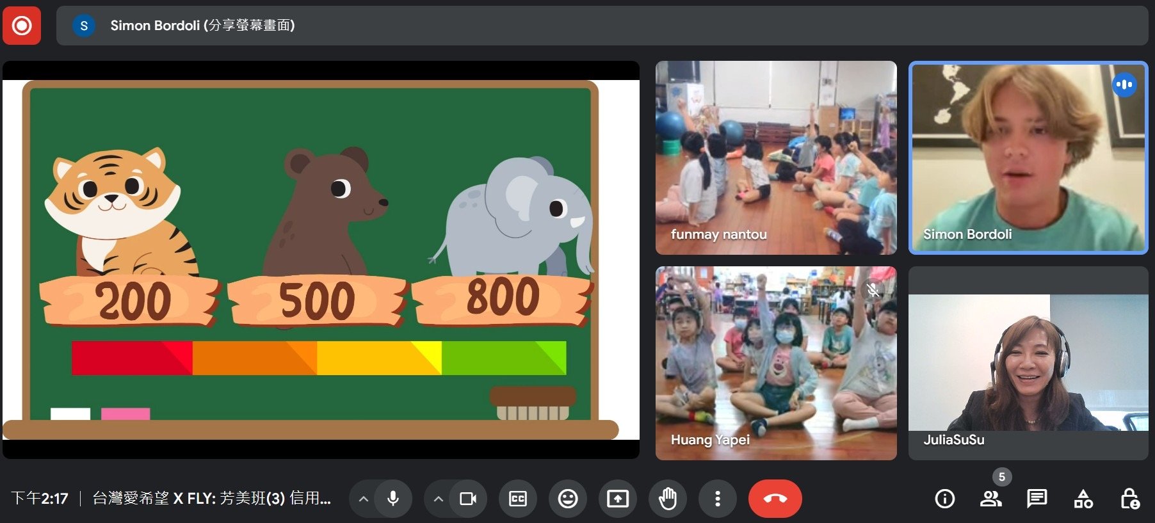Click the tiger's 200 sign in presentation
1155x523 pixels.
[x=131, y=300]
